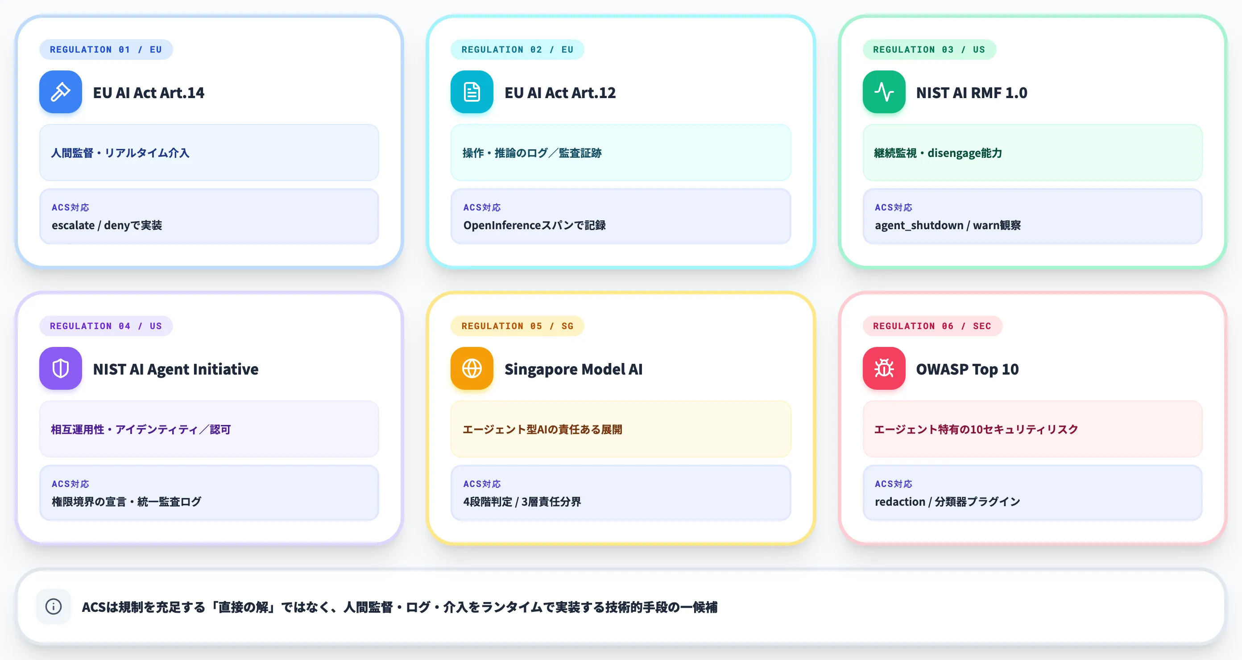This screenshot has width=1242, height=660.
Task: Select the REGULATION 06 / SEC badge
Action: click(932, 326)
